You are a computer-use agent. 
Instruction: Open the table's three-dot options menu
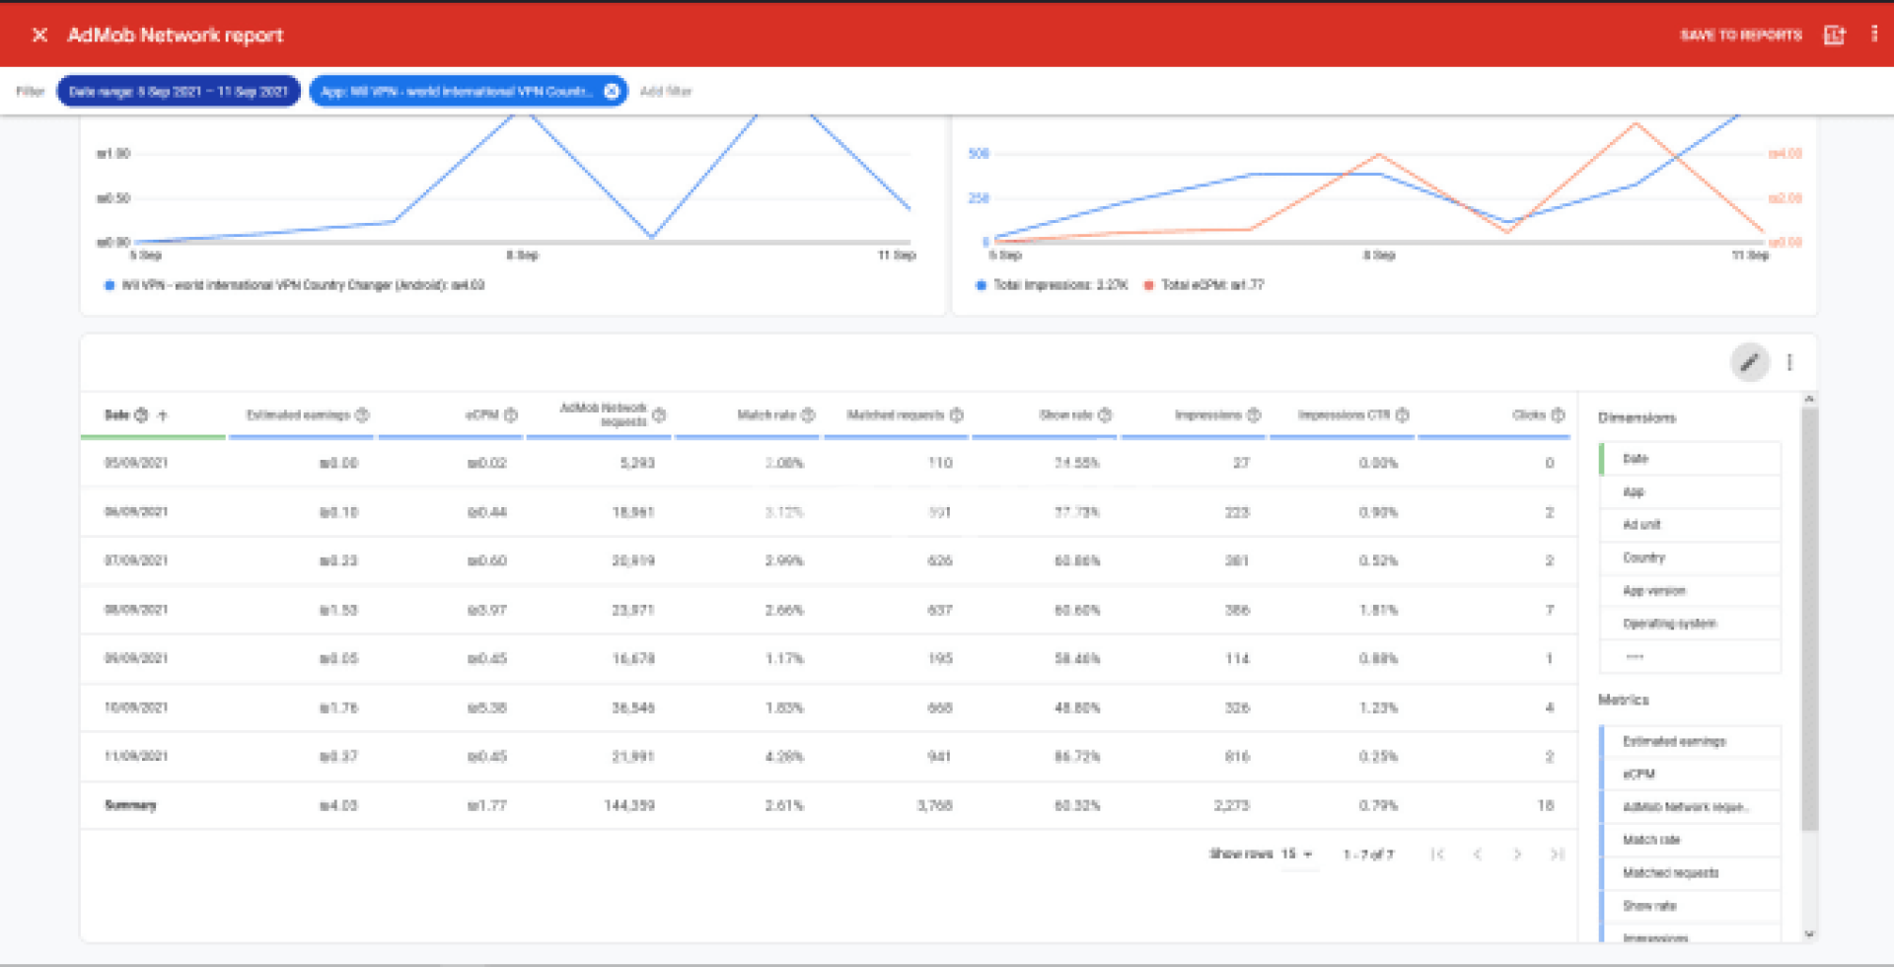(1789, 363)
